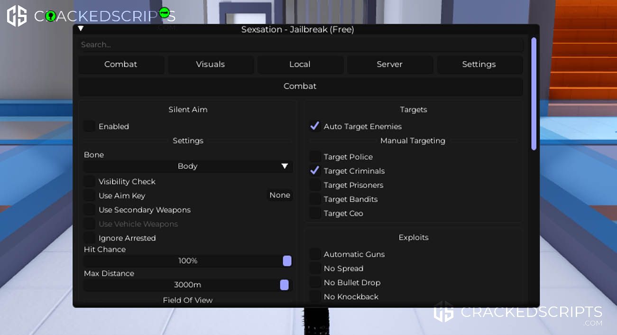Enable the Automatic Guns exploit
Image resolution: width=617 pixels, height=335 pixels.
coord(315,254)
